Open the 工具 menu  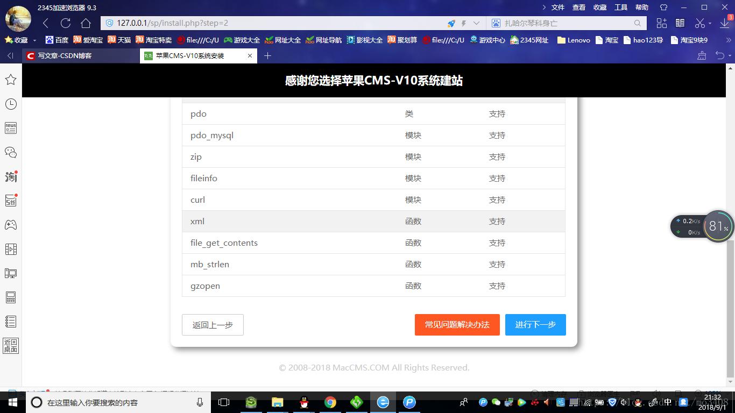[621, 8]
